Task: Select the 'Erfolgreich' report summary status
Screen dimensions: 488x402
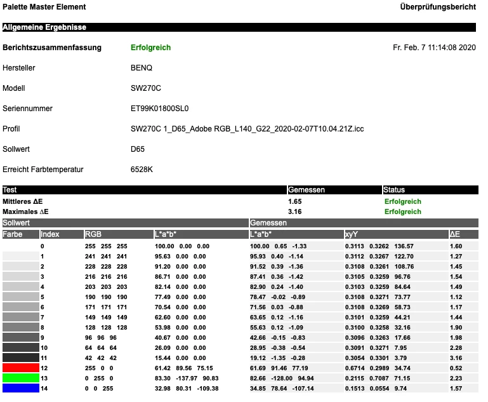Action: tap(150, 48)
